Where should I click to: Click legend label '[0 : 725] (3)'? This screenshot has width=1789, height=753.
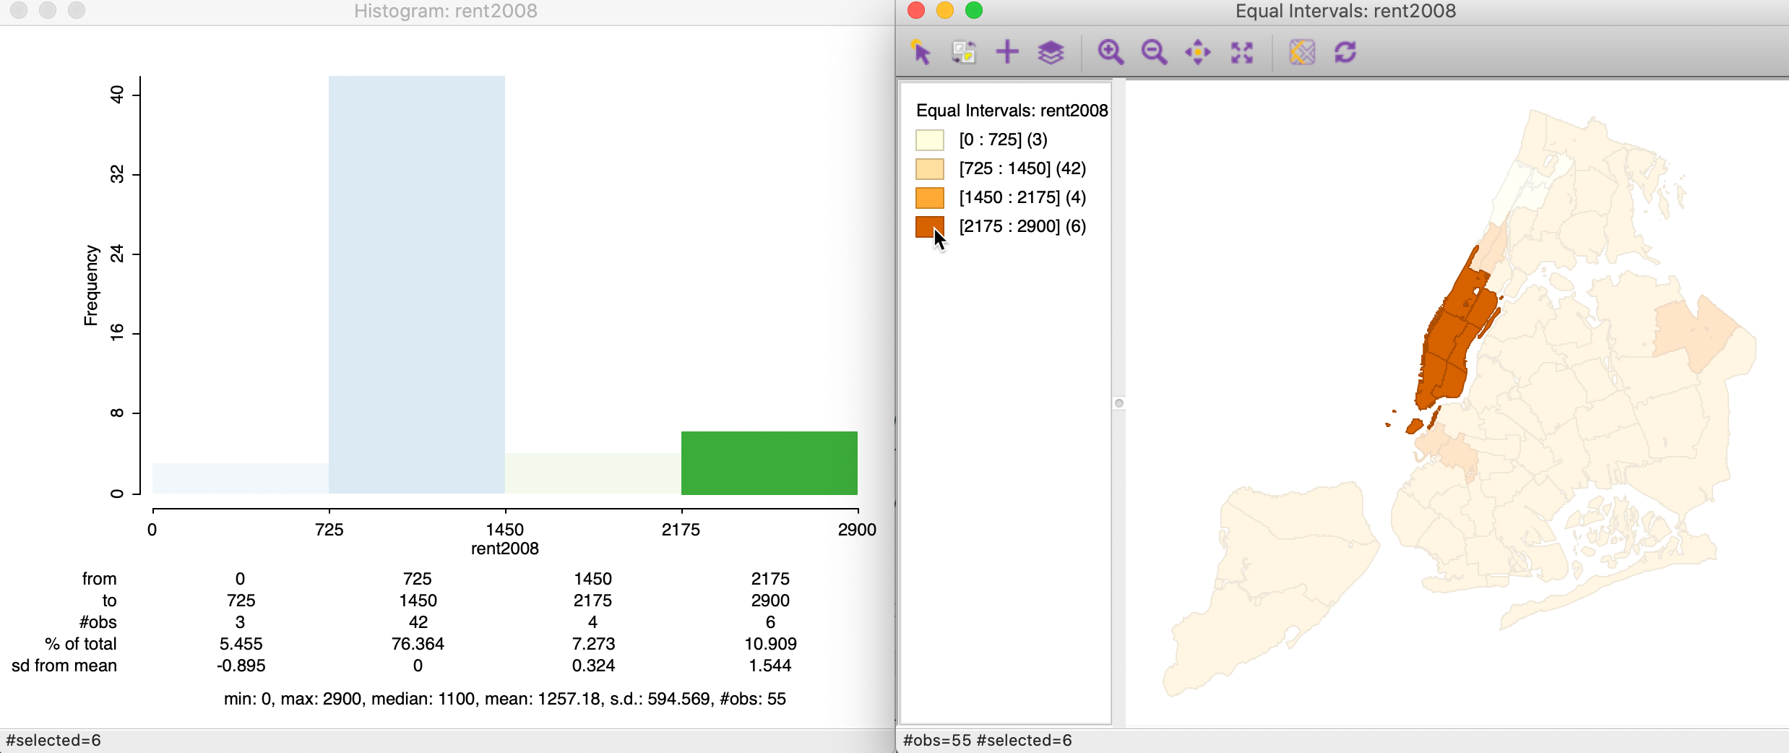coord(1004,139)
